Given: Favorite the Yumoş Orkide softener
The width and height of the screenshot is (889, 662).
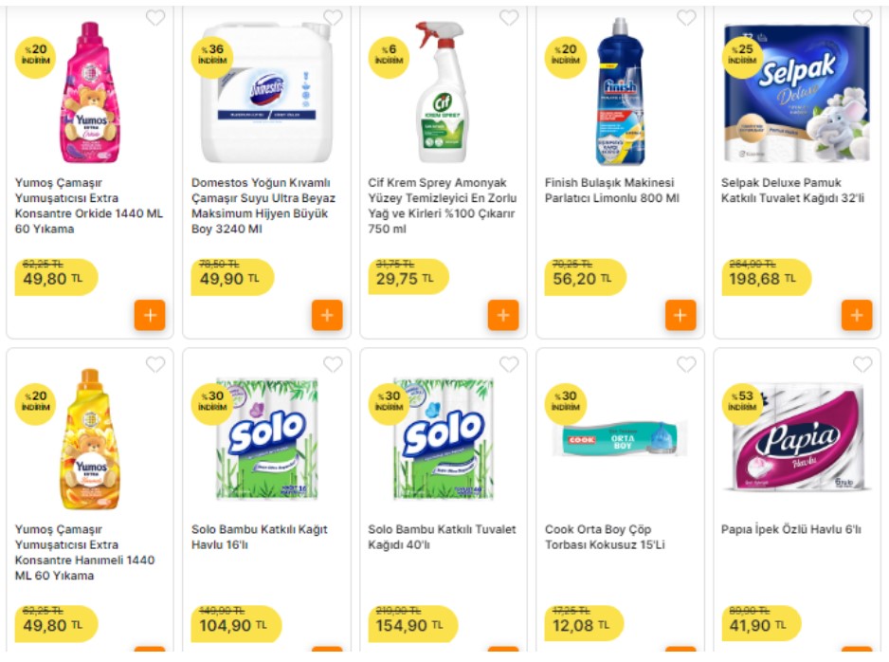Looking at the screenshot, I should 154,16.
